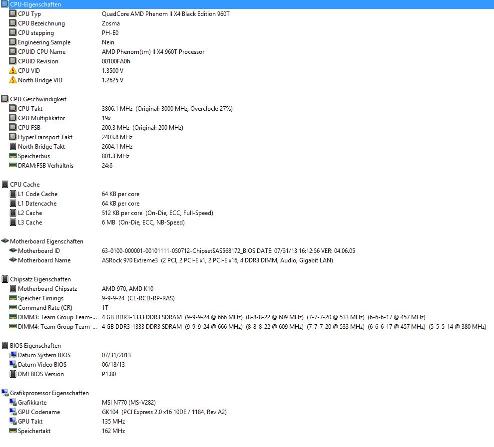
Task: Select the AMD Phenom(tm) II X4 960T Processor value
Action: click(153, 51)
